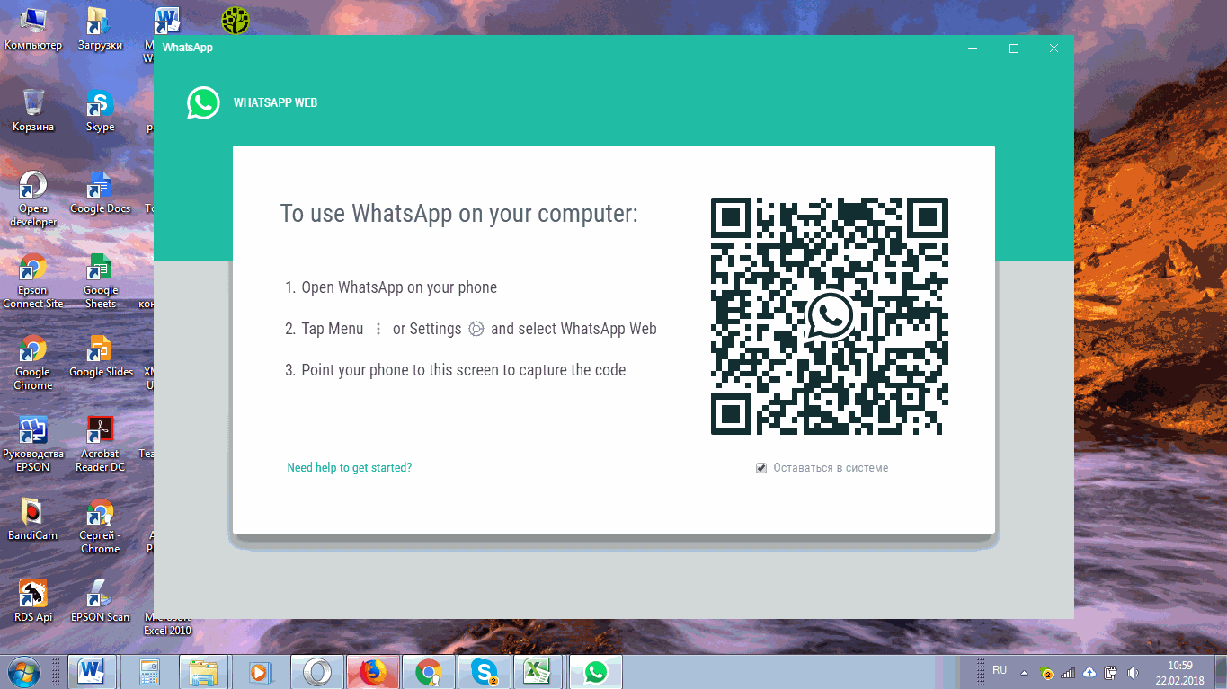This screenshot has width=1227, height=689.
Task: Select the Google Slides desktop shortcut
Action: pos(100,357)
